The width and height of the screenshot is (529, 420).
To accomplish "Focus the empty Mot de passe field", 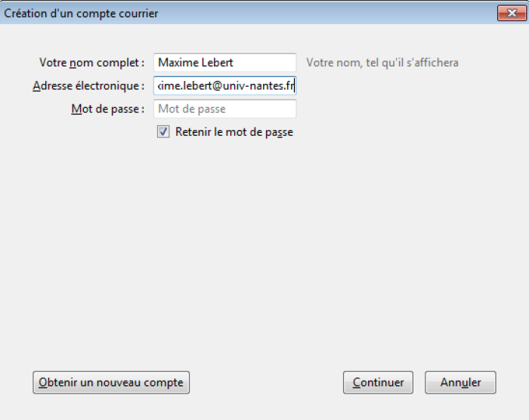I will pyautogui.click(x=224, y=110).
